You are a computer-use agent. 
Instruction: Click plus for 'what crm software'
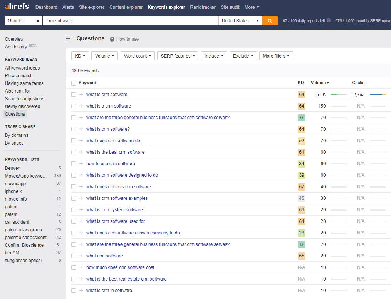(81, 256)
